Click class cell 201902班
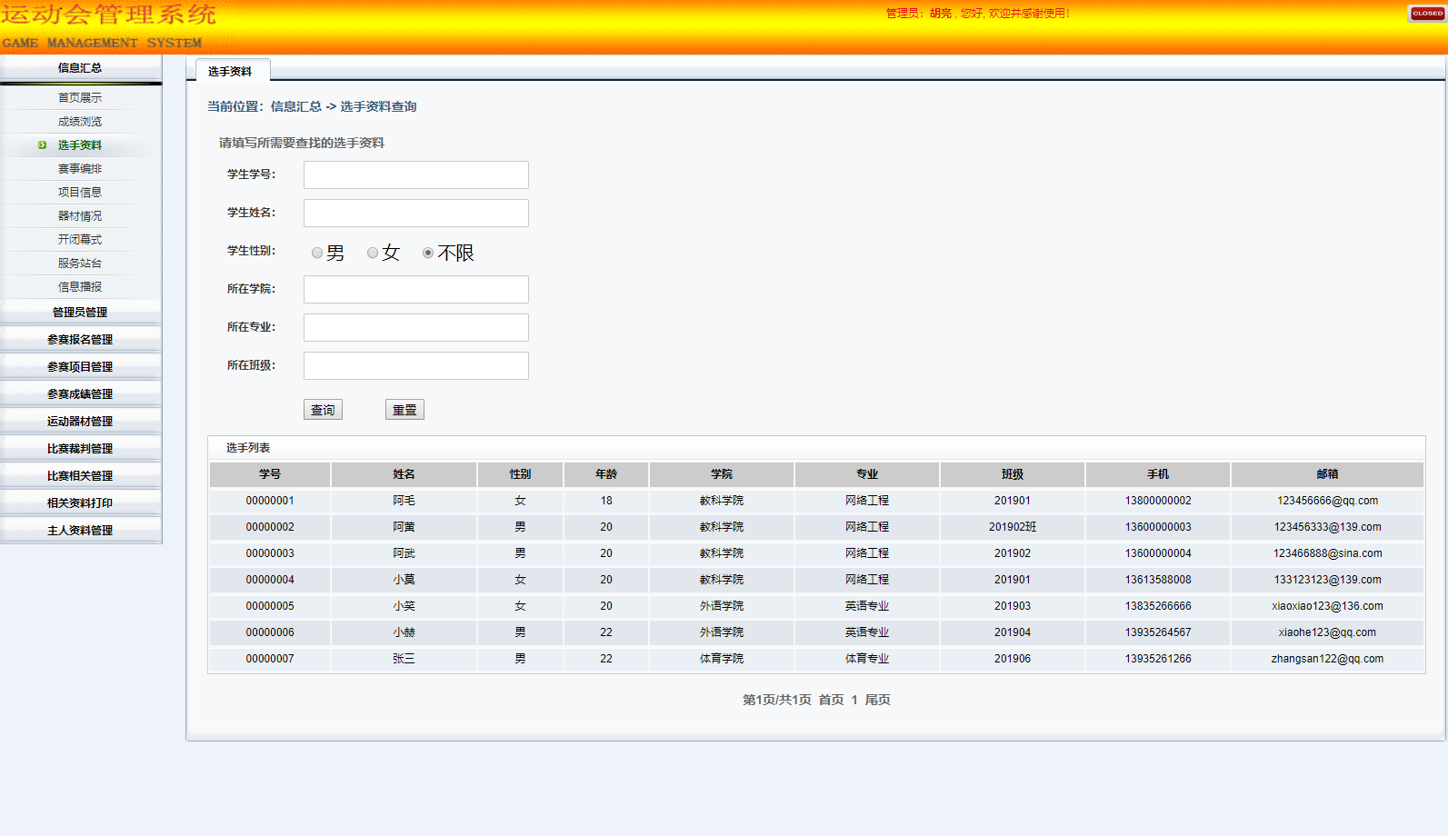This screenshot has width=1448, height=836. pyautogui.click(x=1013, y=527)
